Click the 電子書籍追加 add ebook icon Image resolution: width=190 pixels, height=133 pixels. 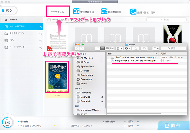coord(76,11)
